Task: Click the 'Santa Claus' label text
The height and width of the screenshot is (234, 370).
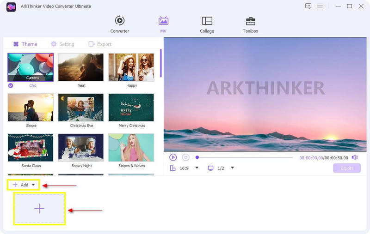Action: point(31,166)
